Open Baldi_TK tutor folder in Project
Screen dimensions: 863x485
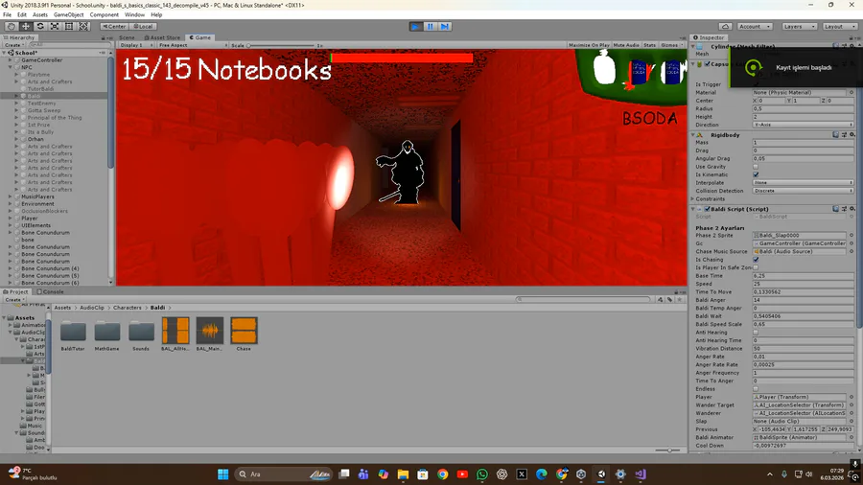(x=73, y=335)
